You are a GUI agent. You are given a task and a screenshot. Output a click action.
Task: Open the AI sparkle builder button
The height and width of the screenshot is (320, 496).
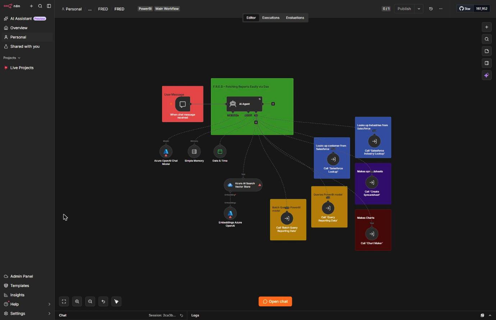tap(487, 75)
